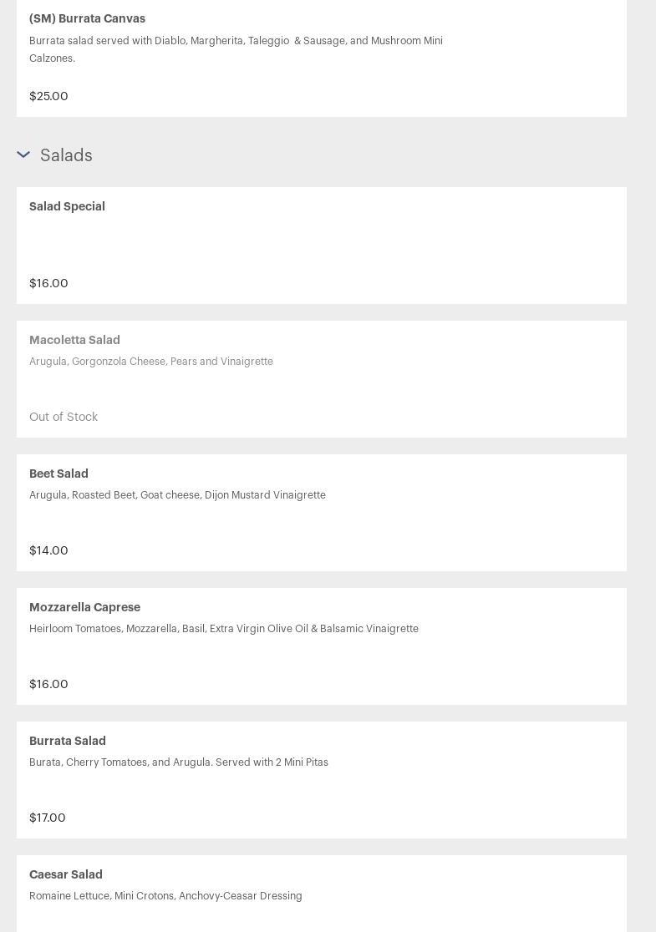Open the Caesar Salad item
The image size is (656, 932).
coord(66,874)
